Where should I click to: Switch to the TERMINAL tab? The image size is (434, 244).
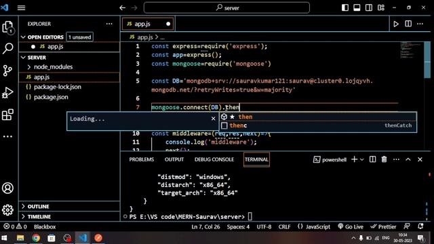click(x=256, y=159)
